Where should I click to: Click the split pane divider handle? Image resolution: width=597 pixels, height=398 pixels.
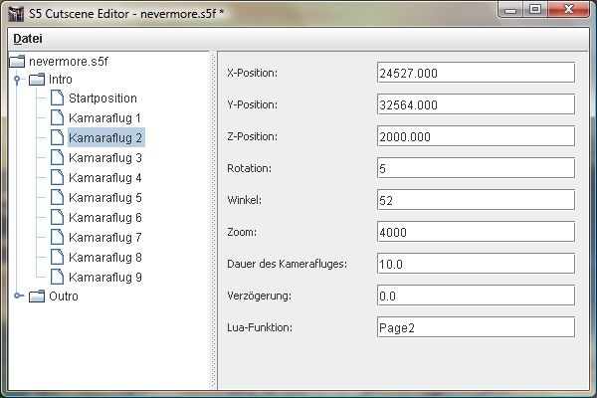pyautogui.click(x=214, y=219)
